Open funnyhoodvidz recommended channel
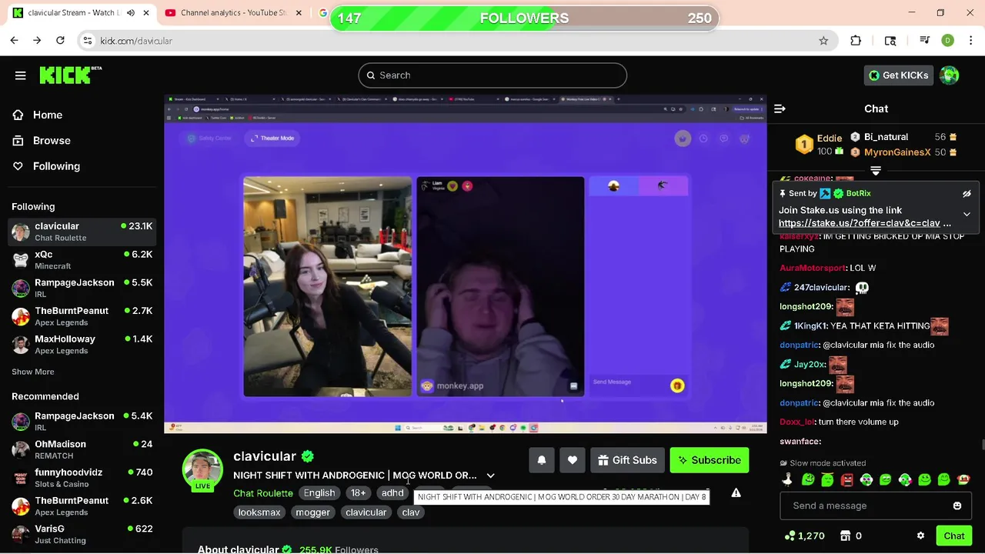985x554 pixels. coord(82,478)
